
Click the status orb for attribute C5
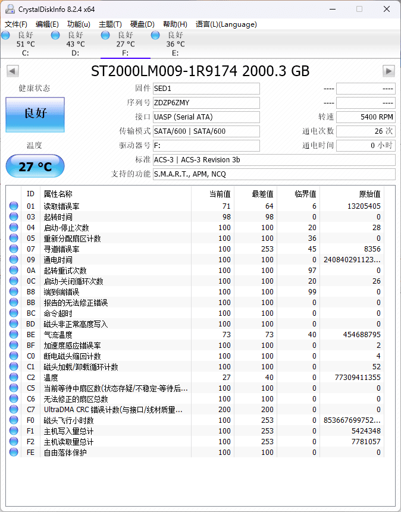tap(14, 388)
